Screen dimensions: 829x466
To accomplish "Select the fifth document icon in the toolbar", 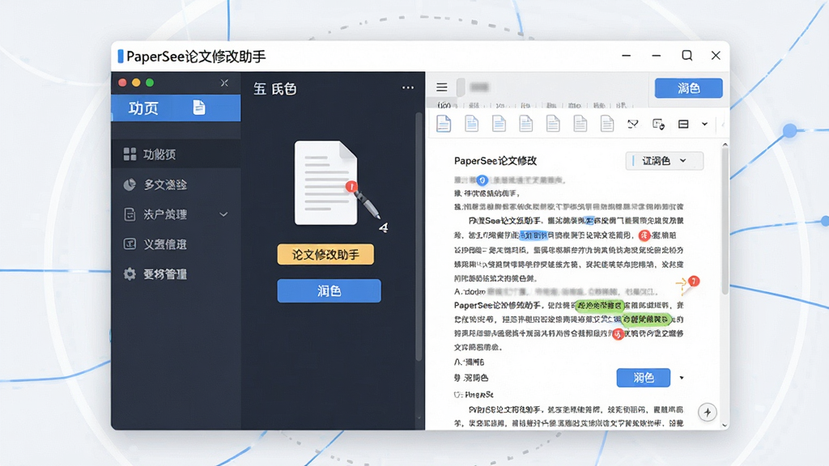I will click(x=553, y=124).
